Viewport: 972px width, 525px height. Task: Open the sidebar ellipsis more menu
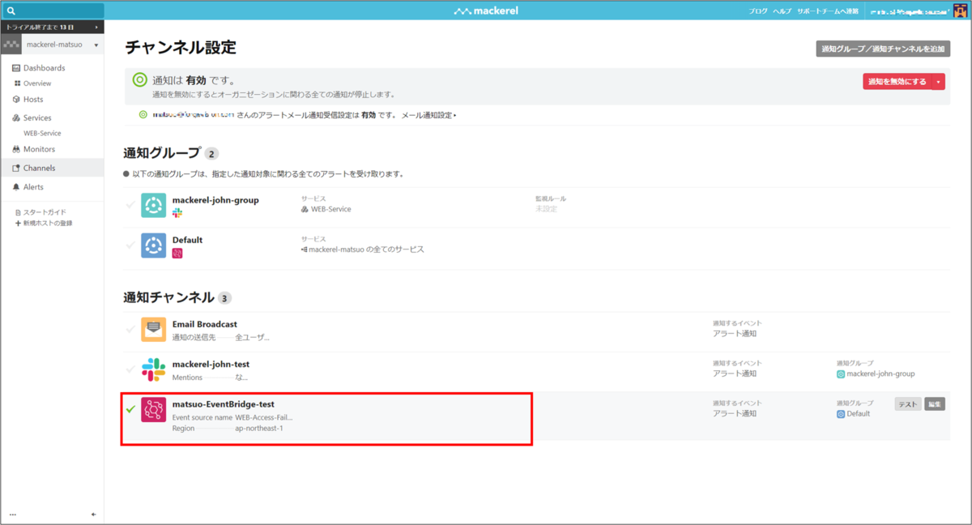(12, 514)
